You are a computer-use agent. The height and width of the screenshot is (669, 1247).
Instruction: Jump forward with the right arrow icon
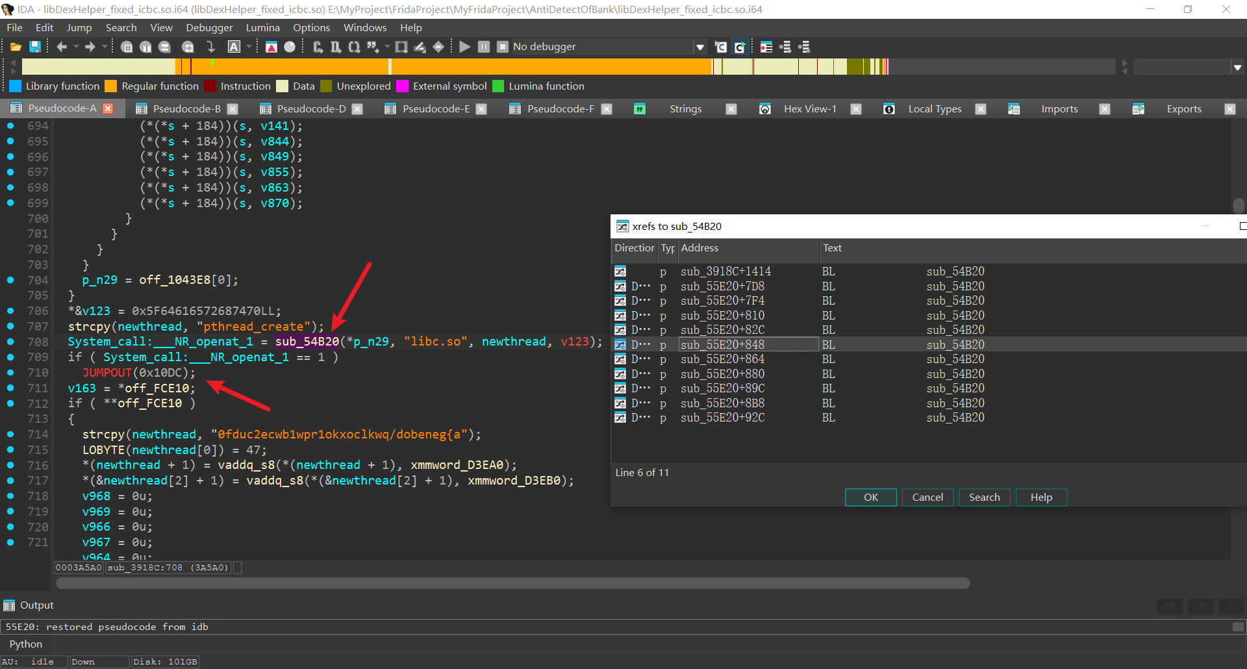(90, 47)
